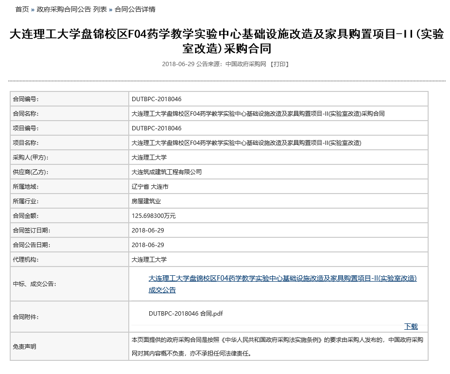Click the page's main contract title heading
The image size is (450, 374).
point(226,41)
